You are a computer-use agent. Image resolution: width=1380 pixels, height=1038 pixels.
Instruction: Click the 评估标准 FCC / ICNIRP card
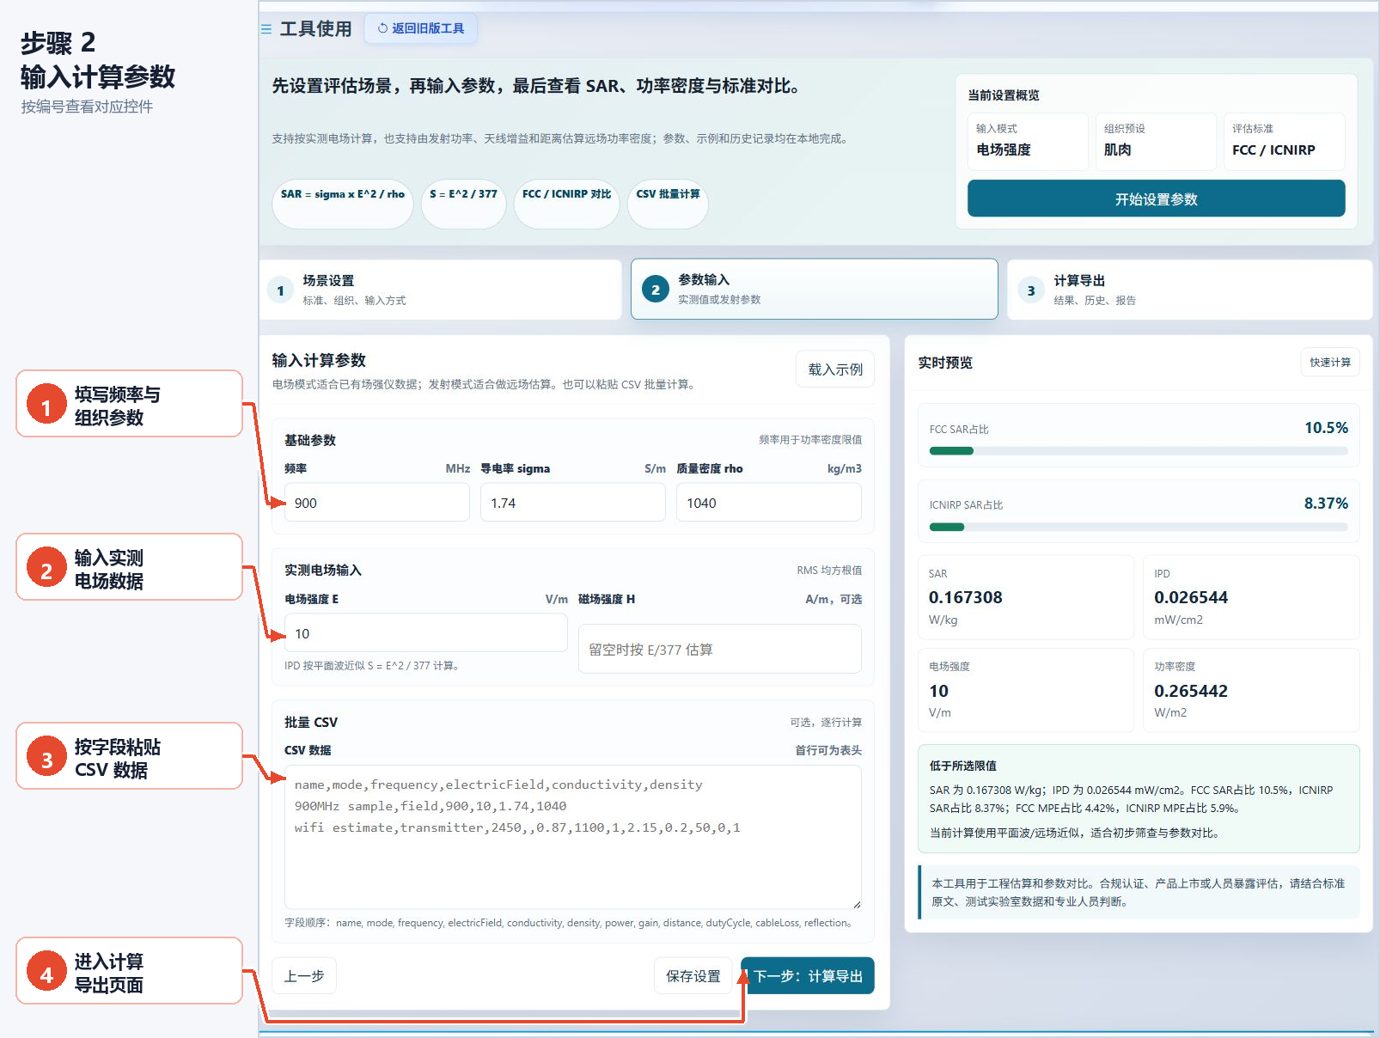(x=1285, y=141)
